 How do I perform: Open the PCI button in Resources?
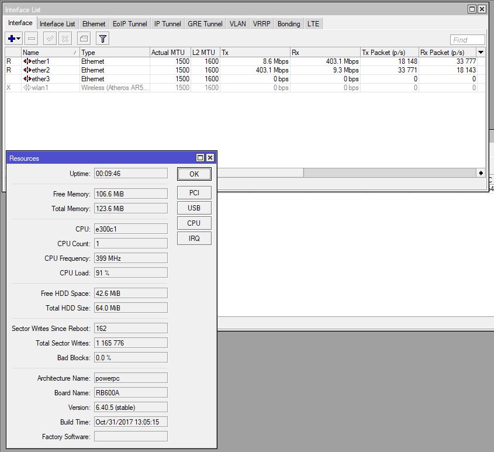coord(194,192)
